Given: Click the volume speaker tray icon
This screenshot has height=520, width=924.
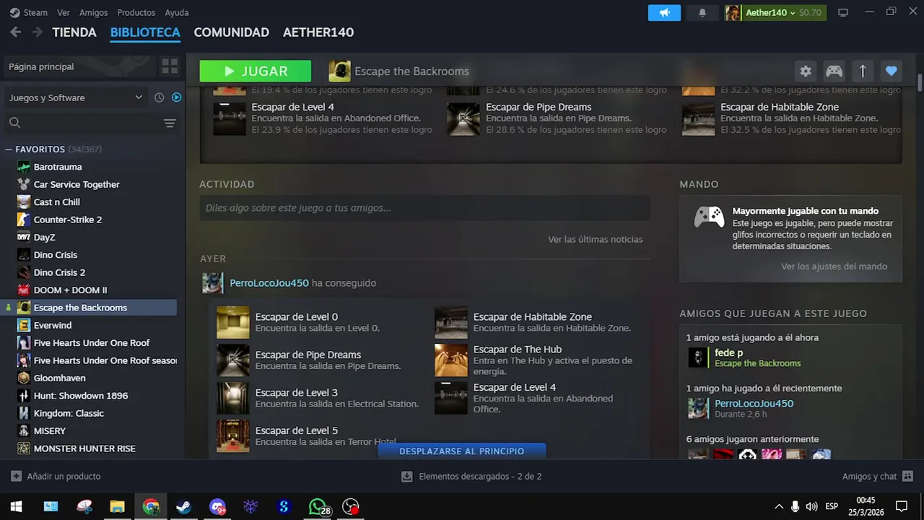Looking at the screenshot, I should tap(811, 506).
